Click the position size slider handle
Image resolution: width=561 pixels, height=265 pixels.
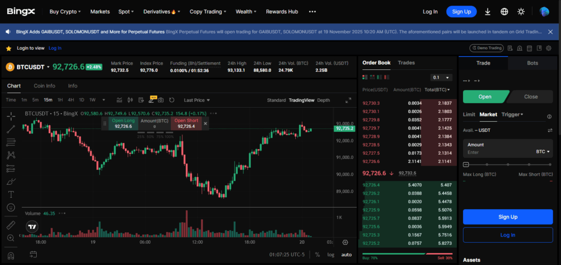466,164
